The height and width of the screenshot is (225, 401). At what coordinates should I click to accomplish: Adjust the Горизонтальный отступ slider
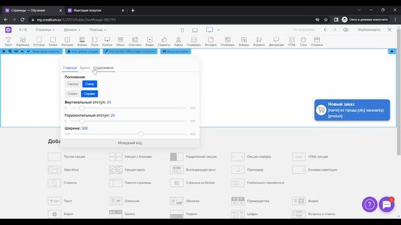82,121
